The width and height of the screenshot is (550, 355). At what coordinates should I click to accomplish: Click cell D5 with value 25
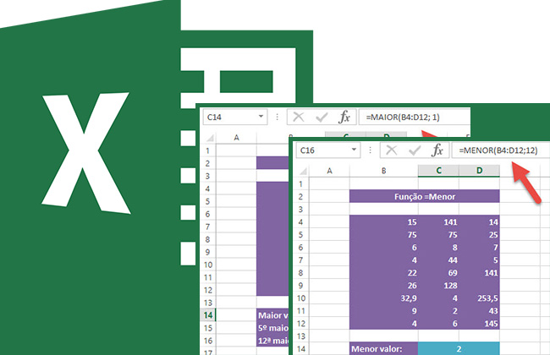[479, 235]
